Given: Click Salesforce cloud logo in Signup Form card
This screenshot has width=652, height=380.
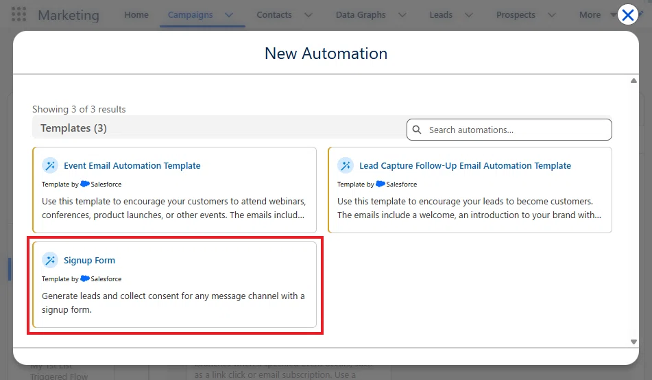Looking at the screenshot, I should 85,278.
